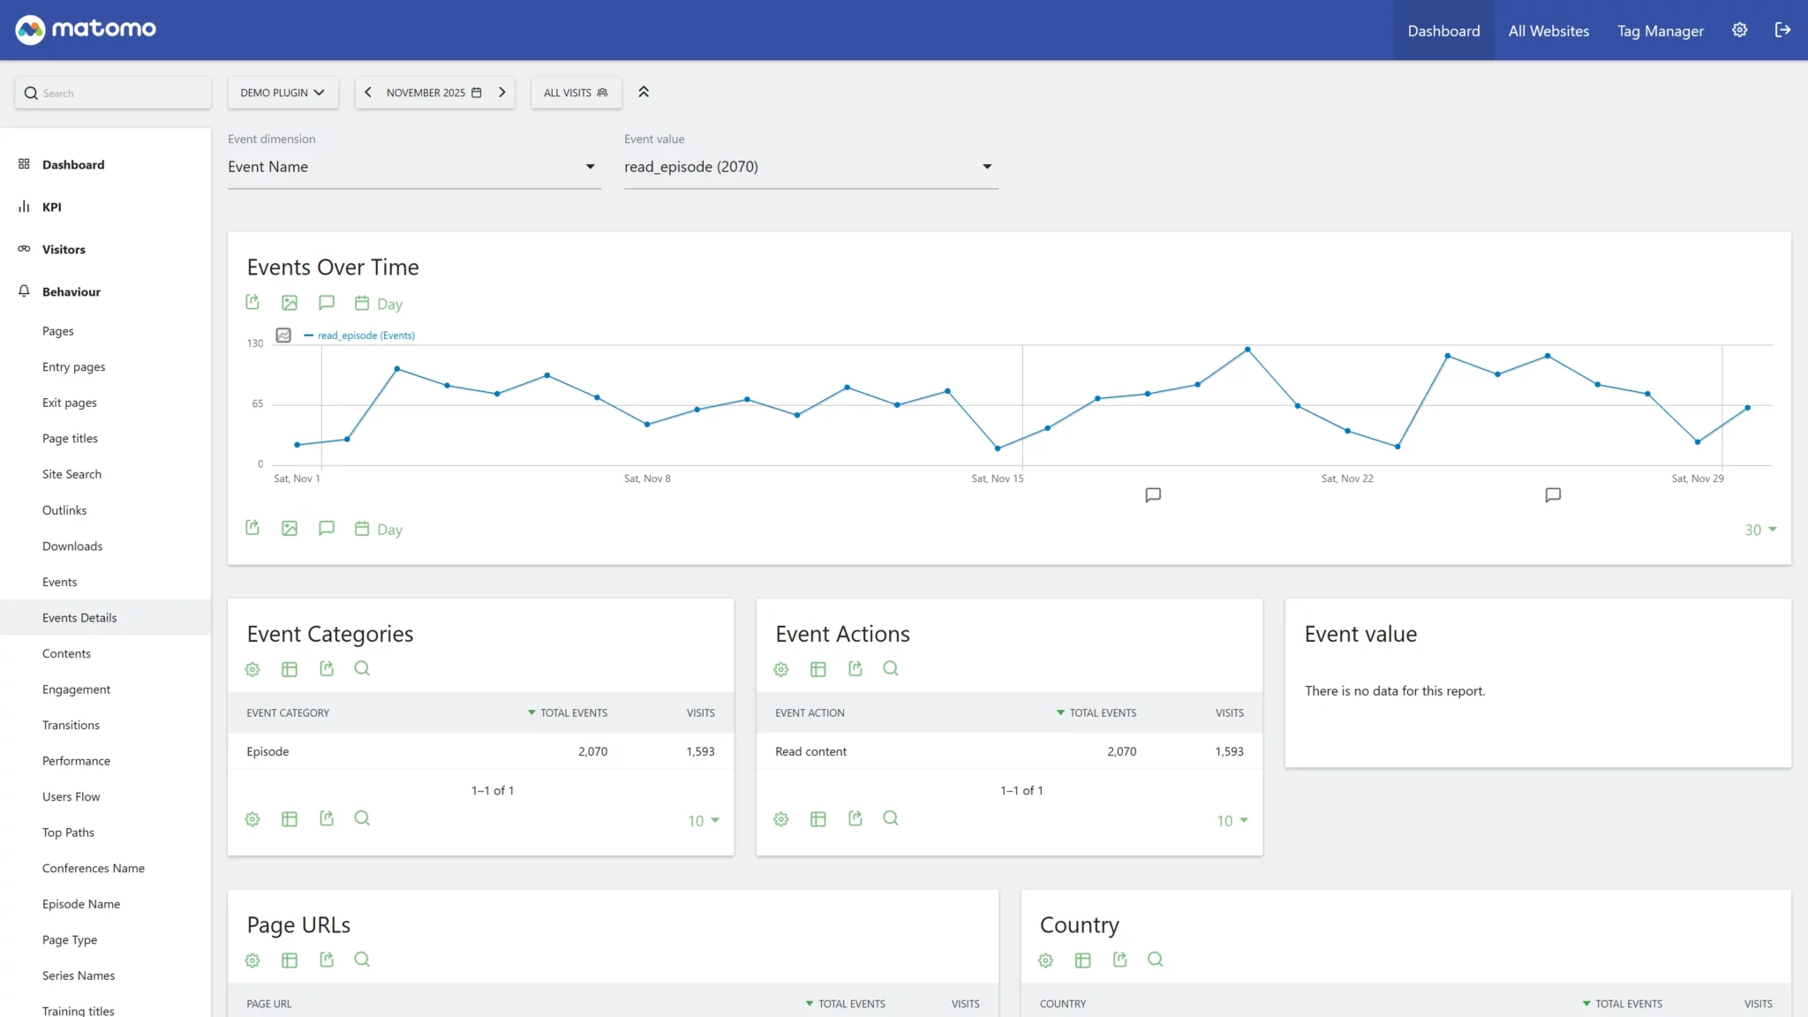Click the table visualization icon in Event Actions
Image resolution: width=1808 pixels, height=1017 pixels.
818,669
